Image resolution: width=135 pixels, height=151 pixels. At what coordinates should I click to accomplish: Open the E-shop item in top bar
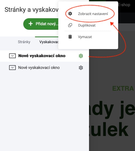coord(124,5)
